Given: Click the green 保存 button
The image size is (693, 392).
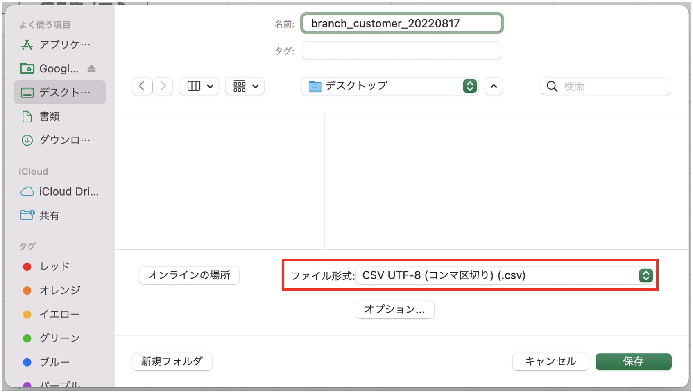Looking at the screenshot, I should [x=634, y=361].
